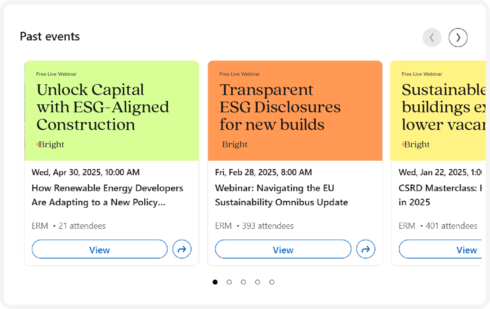View the Renewable Energy Developers event
The image size is (490, 309).
[x=99, y=249]
